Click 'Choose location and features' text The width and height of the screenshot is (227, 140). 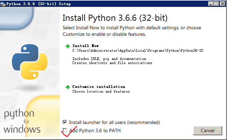tap(101, 91)
